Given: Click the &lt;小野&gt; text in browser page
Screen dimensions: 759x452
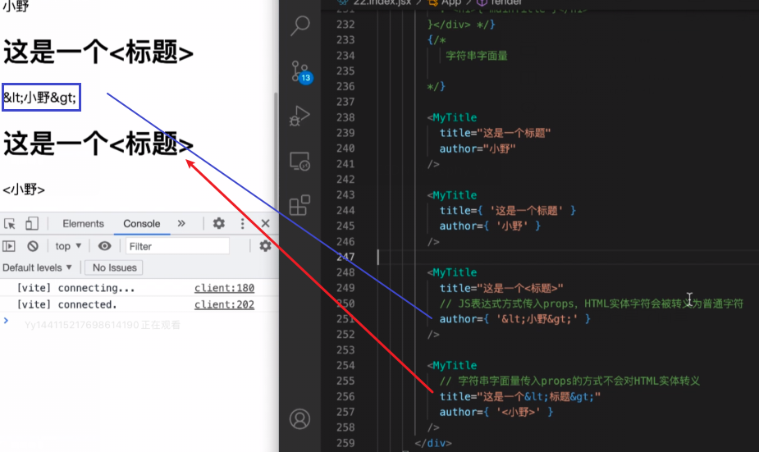Looking at the screenshot, I should [x=39, y=98].
